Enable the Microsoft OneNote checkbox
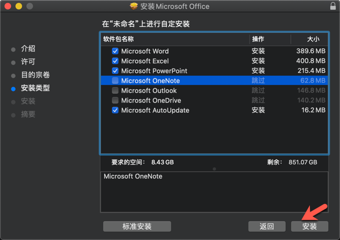 [115, 81]
